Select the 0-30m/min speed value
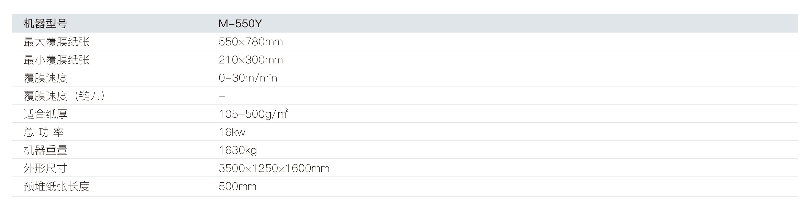This screenshot has width=810, height=206. coord(248,78)
